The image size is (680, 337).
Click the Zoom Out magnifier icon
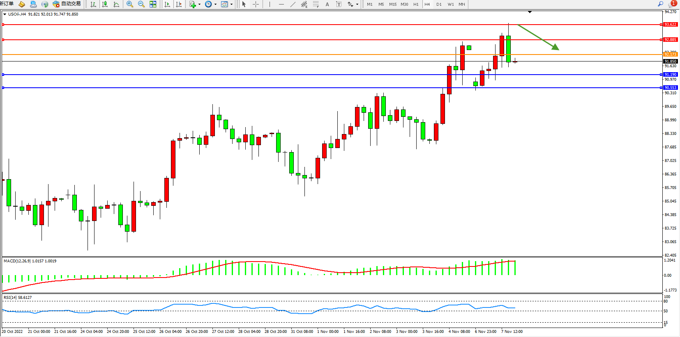click(141, 4)
